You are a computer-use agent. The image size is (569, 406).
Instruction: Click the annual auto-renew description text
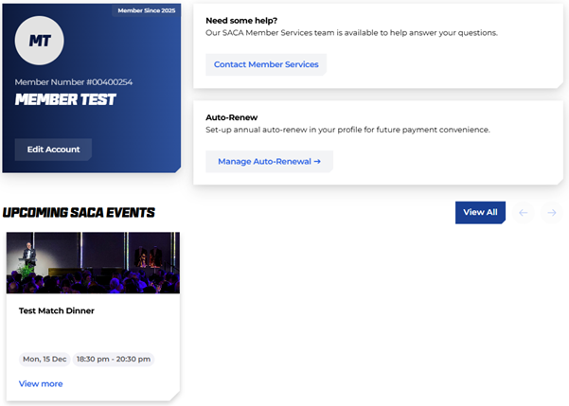point(347,130)
